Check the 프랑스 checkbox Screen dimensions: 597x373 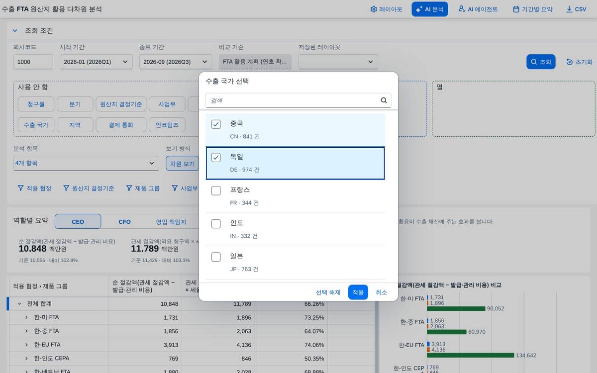[216, 190]
